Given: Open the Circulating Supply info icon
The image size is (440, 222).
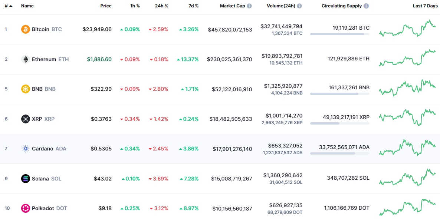Looking at the screenshot, I should 366,6.
